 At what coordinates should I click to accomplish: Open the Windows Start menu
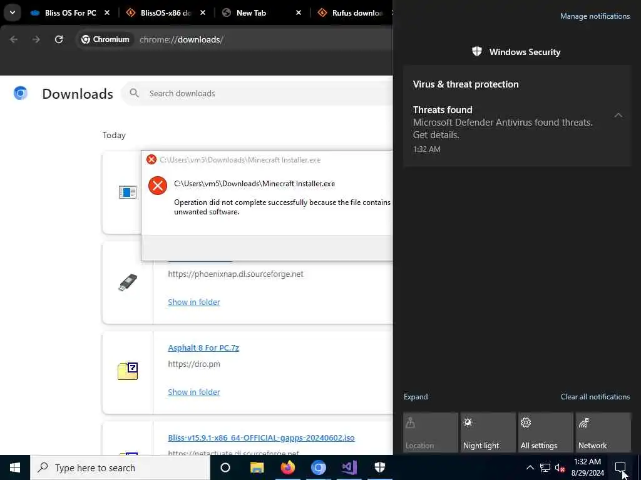[15, 467]
